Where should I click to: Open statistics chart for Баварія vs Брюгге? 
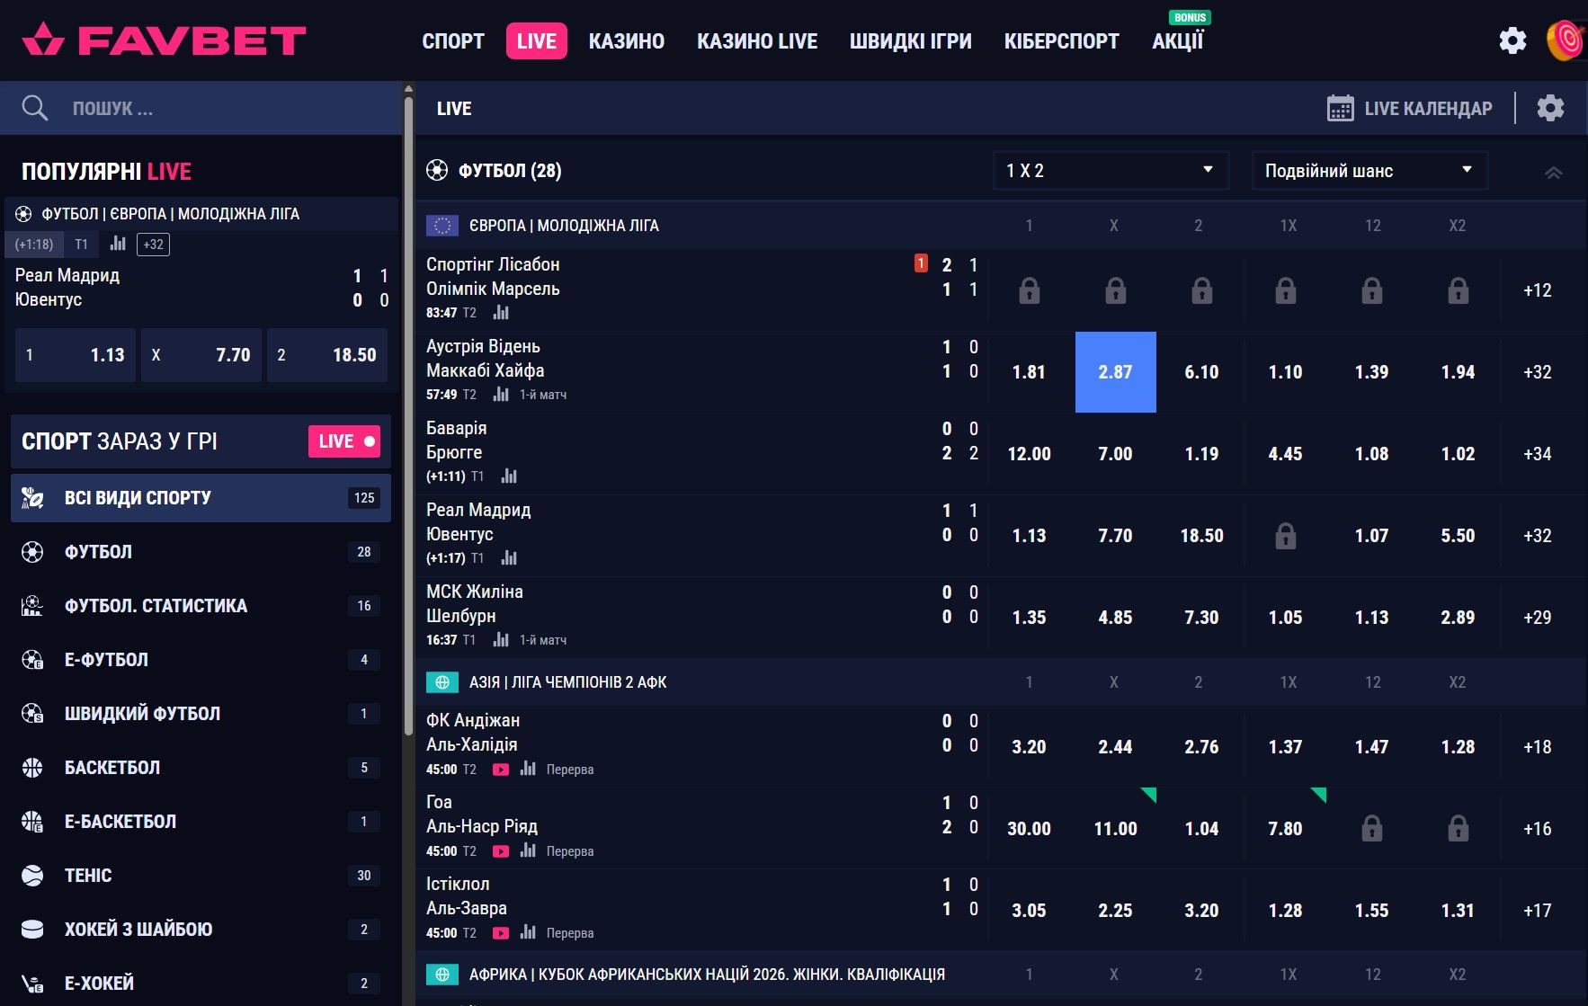[x=510, y=476]
